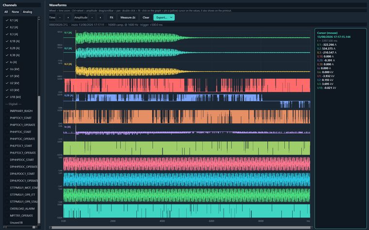Screen dimensions: 369x230
Task: Select All channels
Action: (6, 12)
